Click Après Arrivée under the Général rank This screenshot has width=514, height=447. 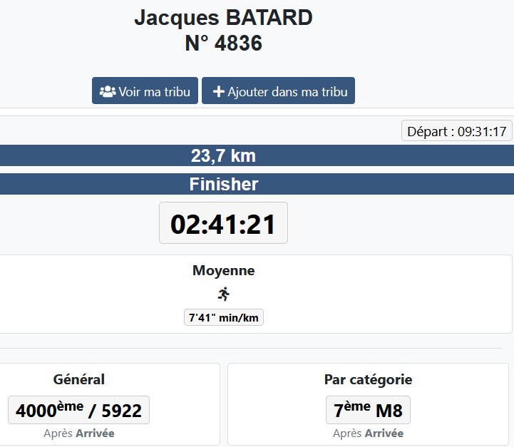(78, 433)
